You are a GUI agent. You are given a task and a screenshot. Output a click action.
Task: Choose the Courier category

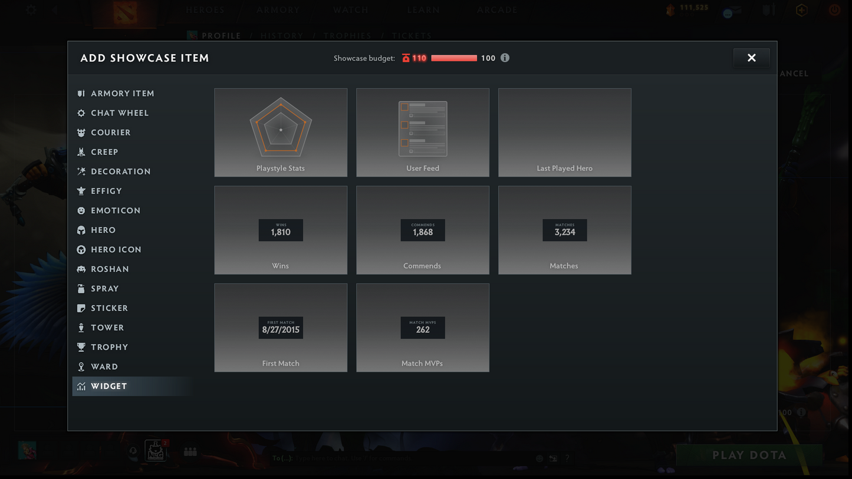point(132,132)
